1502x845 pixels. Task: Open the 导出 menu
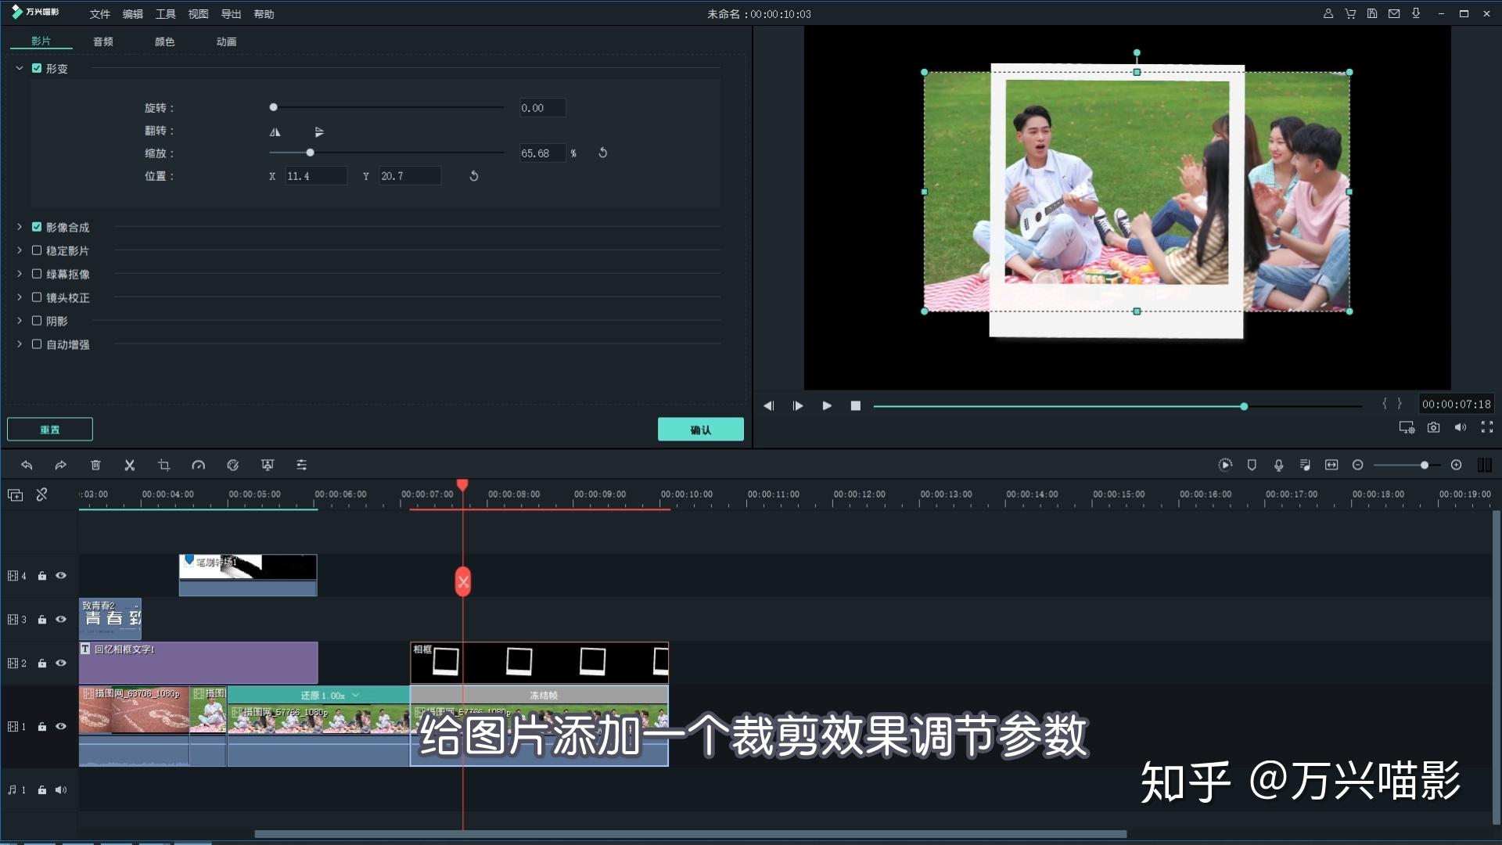coord(231,14)
